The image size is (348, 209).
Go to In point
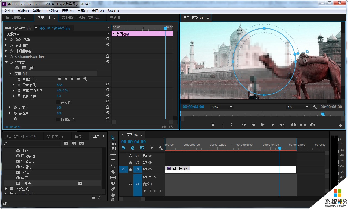[244, 125]
